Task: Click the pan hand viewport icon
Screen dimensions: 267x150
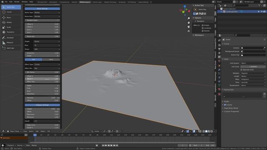Action: [189, 22]
